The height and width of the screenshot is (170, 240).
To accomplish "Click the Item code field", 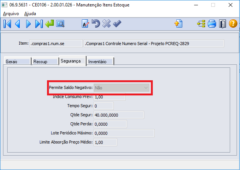I will coord(56,44).
